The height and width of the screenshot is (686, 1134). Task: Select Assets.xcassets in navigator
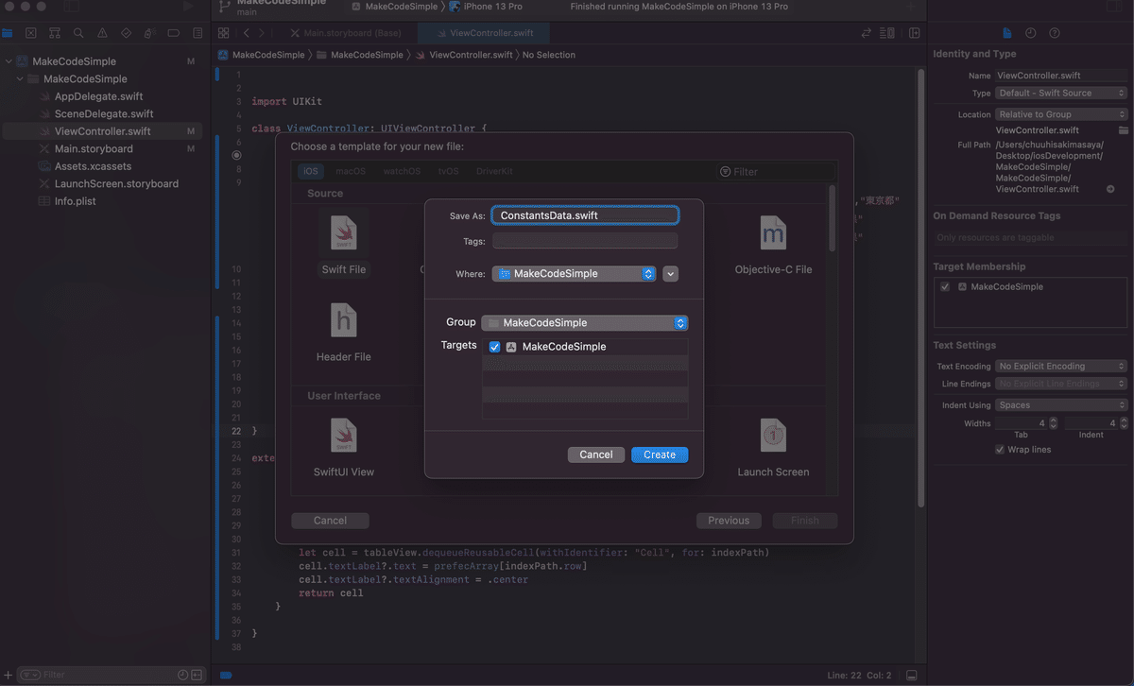pos(93,166)
